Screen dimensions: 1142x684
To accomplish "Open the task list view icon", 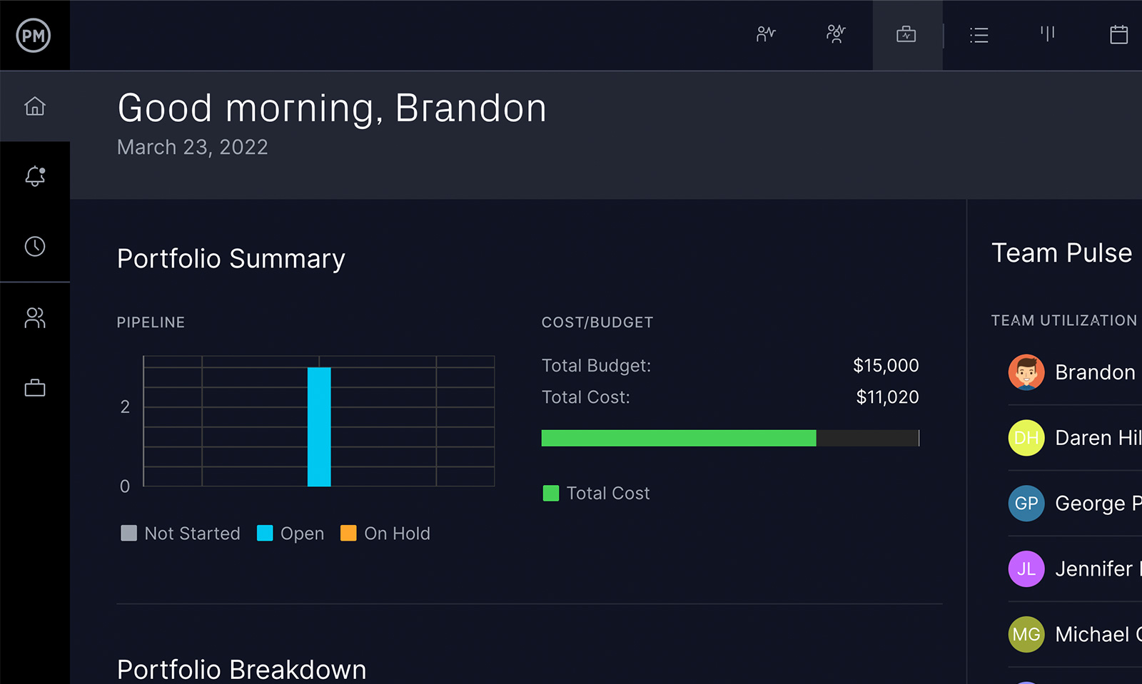I will (x=979, y=34).
